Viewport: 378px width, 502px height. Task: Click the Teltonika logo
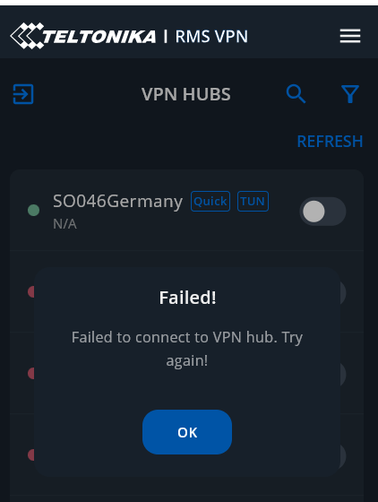(83, 36)
